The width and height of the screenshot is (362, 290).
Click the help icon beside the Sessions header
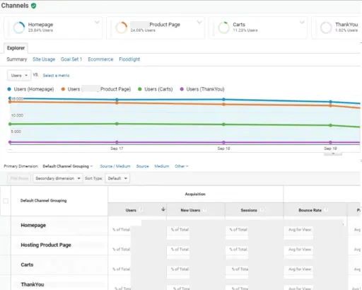262,210
